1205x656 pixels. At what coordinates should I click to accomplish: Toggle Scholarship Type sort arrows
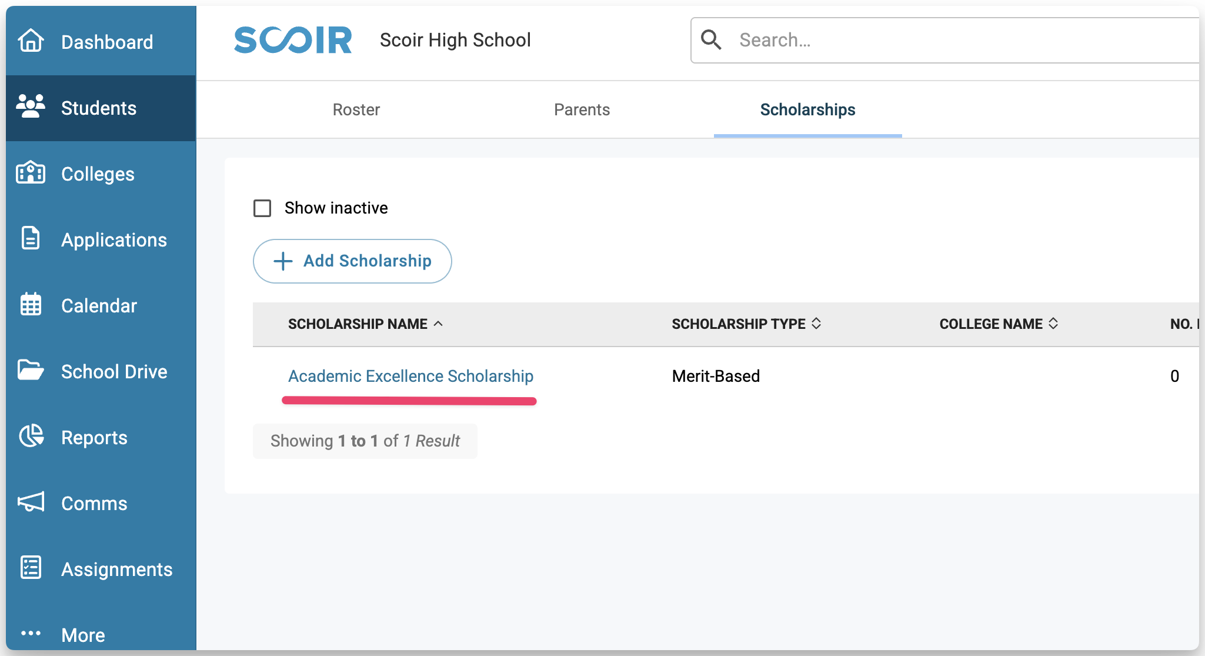[x=816, y=324]
